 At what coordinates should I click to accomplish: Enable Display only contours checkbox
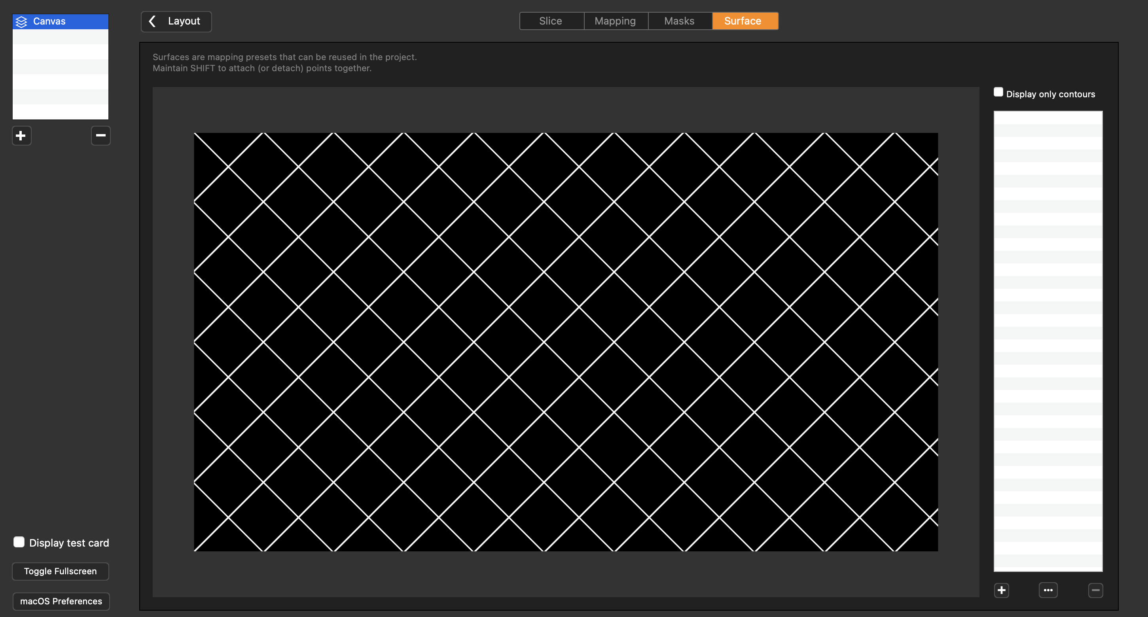click(998, 93)
